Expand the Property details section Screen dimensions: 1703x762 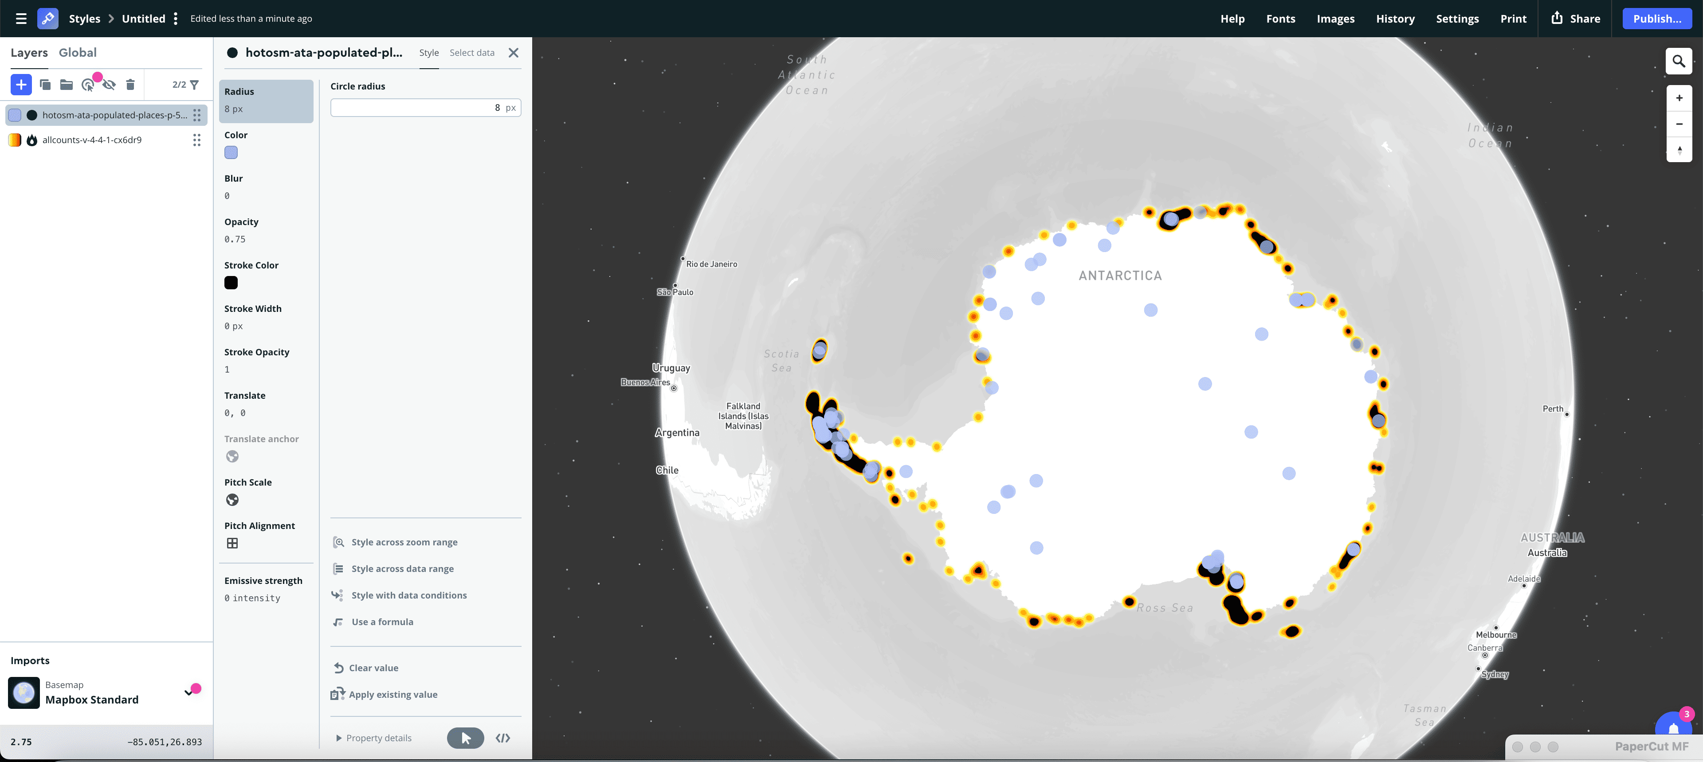point(373,738)
